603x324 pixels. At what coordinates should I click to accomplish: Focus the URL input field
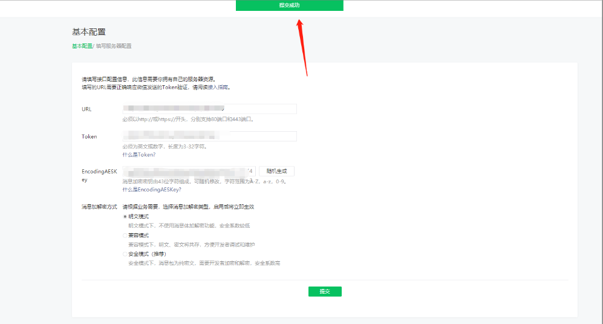pyautogui.click(x=209, y=109)
